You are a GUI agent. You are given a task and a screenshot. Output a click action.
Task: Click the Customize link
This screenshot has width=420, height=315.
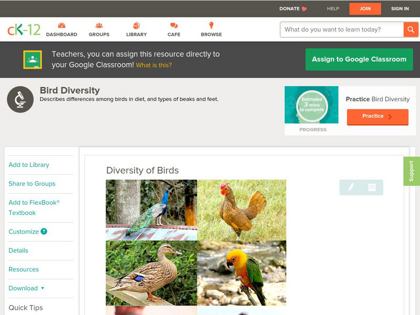tap(24, 232)
